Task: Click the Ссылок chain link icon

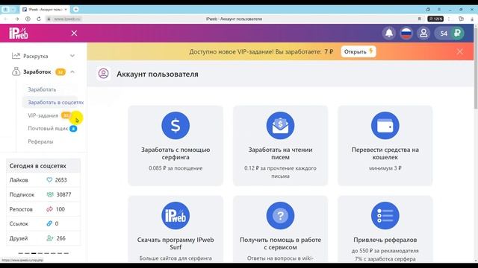Action: point(49,223)
